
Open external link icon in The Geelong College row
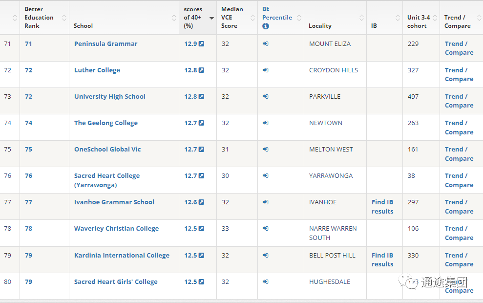(x=201, y=123)
